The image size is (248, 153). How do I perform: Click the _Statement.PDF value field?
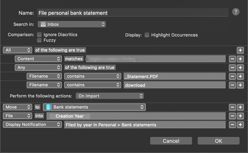click(175, 76)
